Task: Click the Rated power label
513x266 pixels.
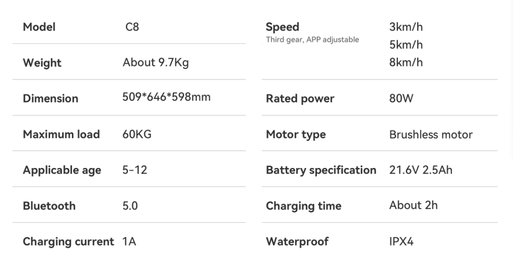Action: pos(300,98)
